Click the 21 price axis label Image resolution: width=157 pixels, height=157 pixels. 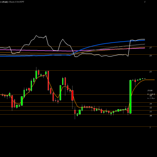(150, 72)
